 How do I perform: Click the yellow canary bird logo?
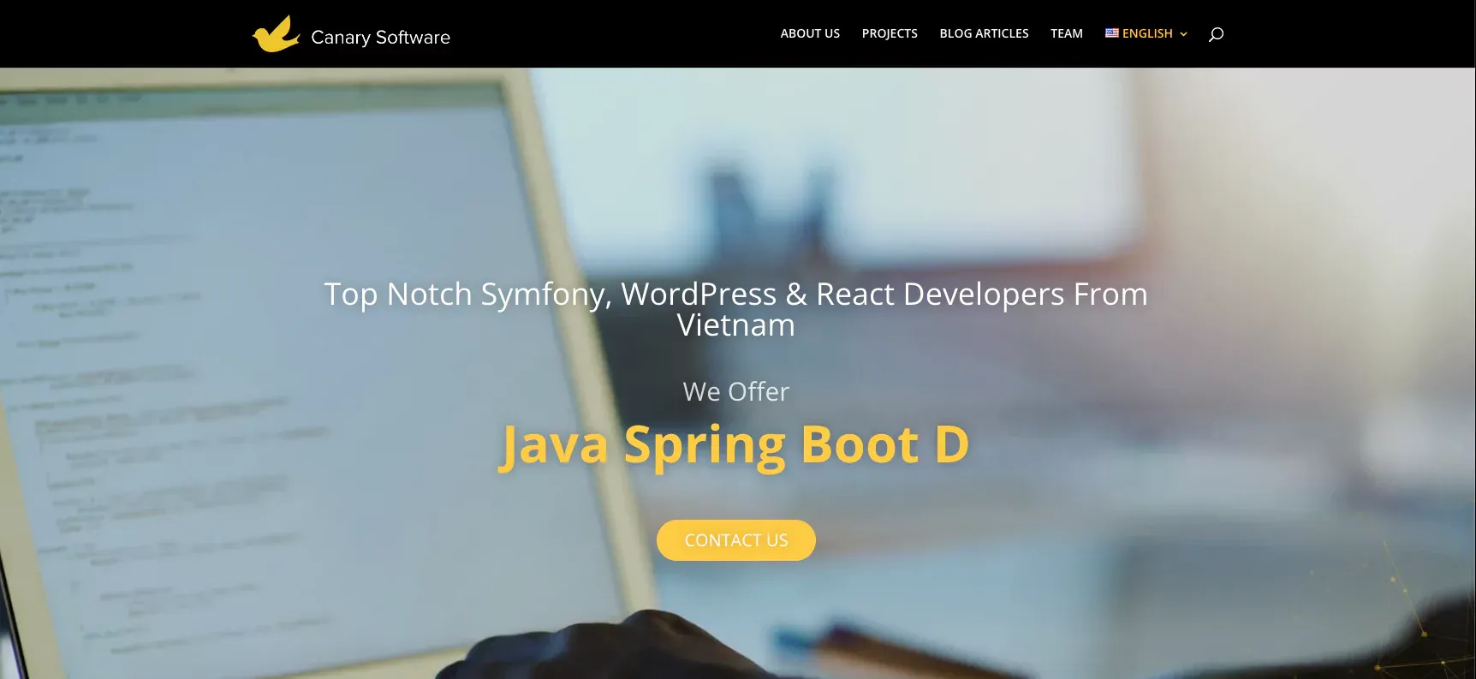pos(276,34)
